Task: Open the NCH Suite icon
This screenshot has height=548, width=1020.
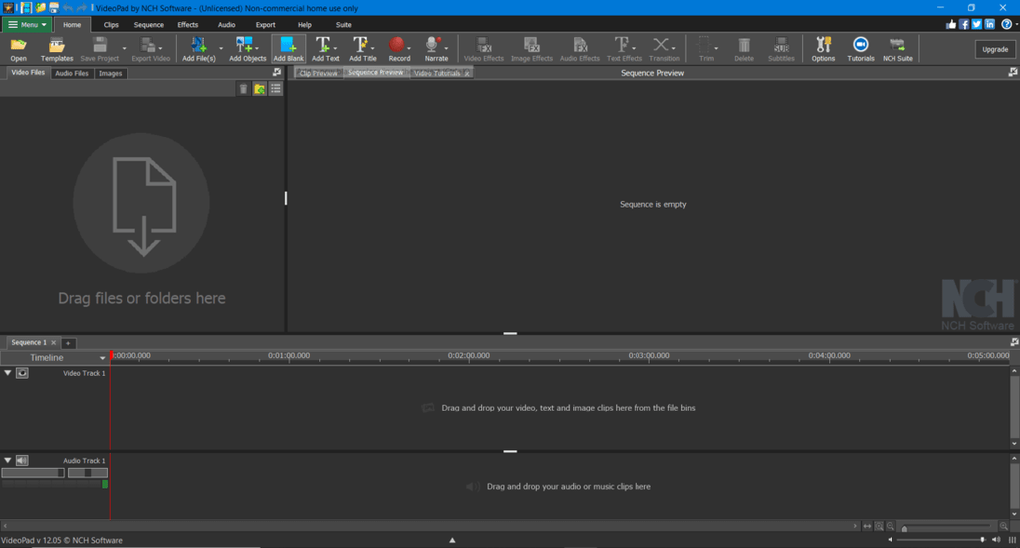Action: 897,45
